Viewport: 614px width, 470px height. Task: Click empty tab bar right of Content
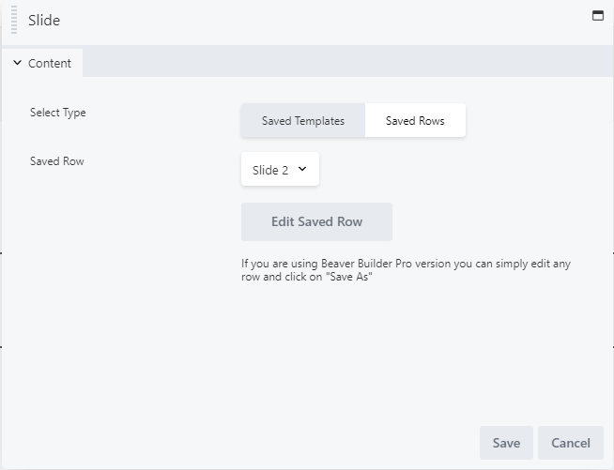pyautogui.click(x=347, y=61)
